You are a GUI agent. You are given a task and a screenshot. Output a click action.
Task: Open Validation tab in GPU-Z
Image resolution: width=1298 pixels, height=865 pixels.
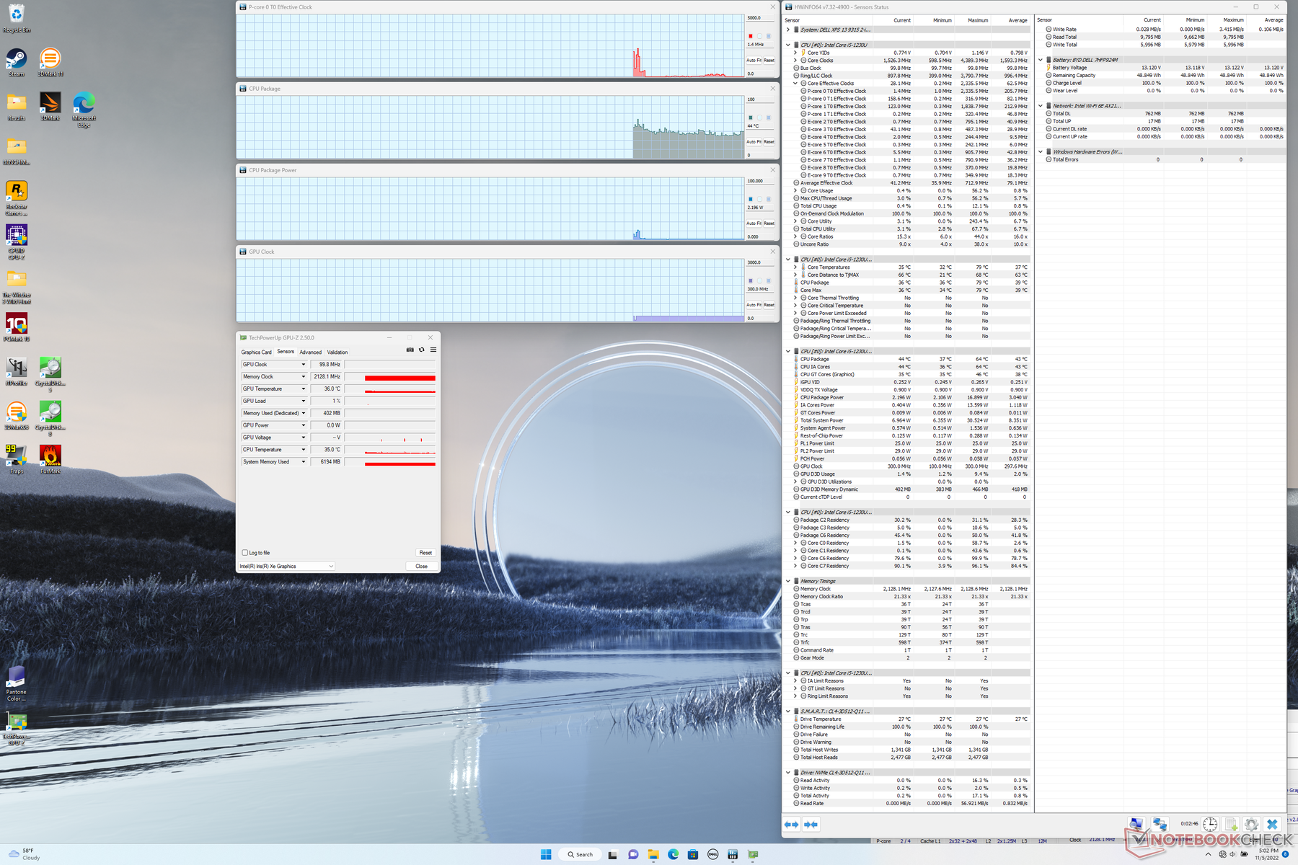[337, 352]
